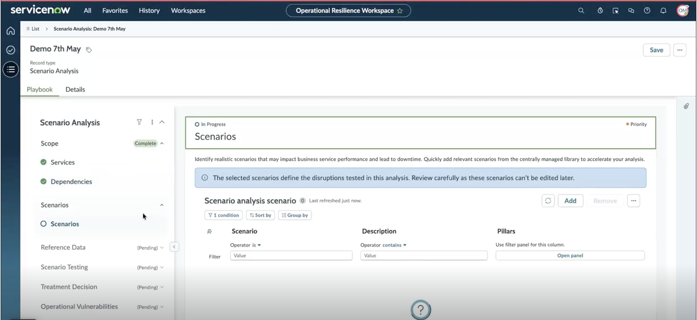This screenshot has width=697, height=320.
Task: Click the tag icon next to Demo 7th May
Action: (89, 50)
